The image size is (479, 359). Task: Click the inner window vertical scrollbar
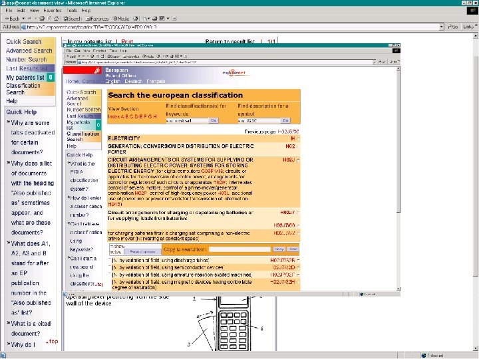[398, 179]
